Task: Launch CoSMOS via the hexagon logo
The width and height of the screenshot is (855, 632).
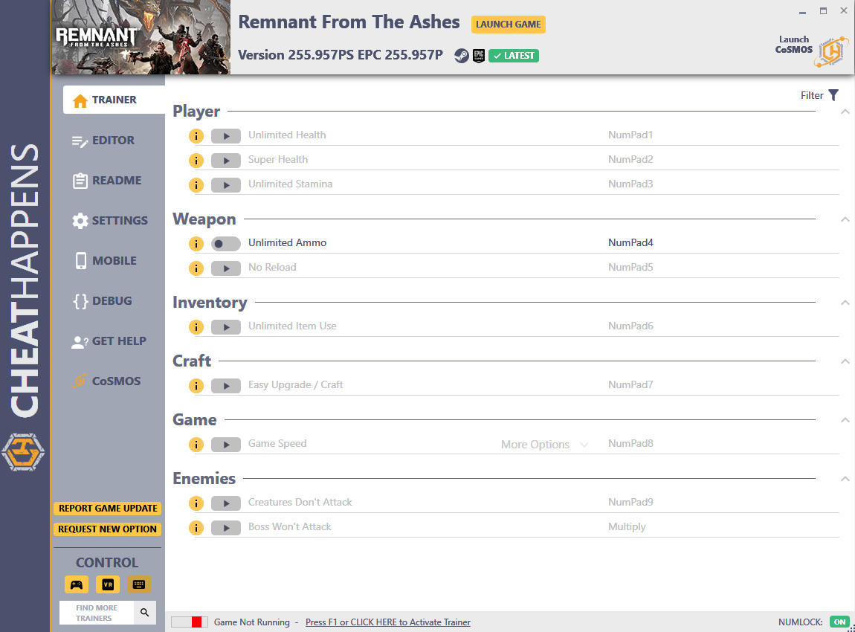Action: 831,52
